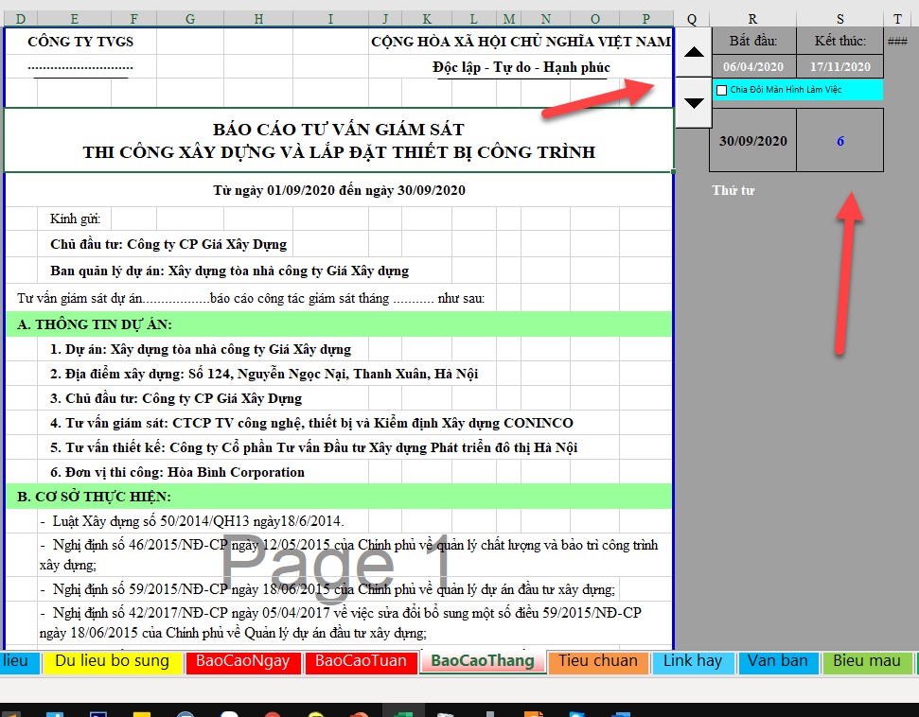
Task: Enable the Chia Đôi Màn Hình Làm Việc checkbox
Action: coord(722,90)
